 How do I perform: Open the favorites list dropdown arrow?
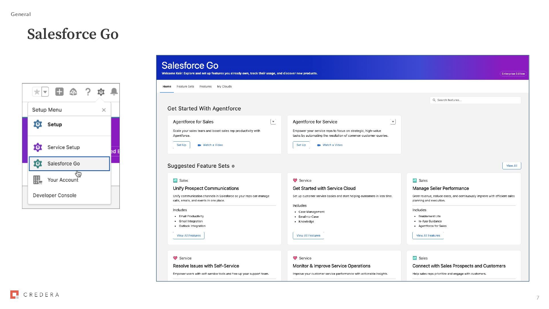(x=45, y=92)
